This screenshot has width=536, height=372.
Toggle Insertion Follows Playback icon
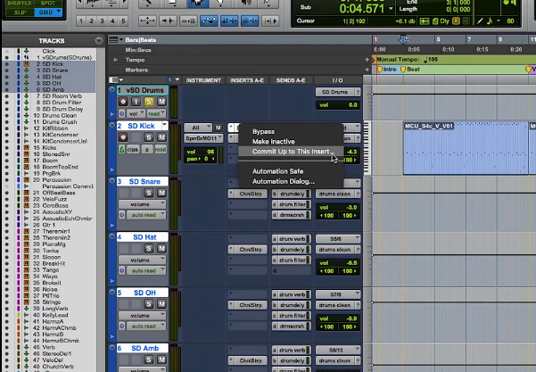coord(270,21)
